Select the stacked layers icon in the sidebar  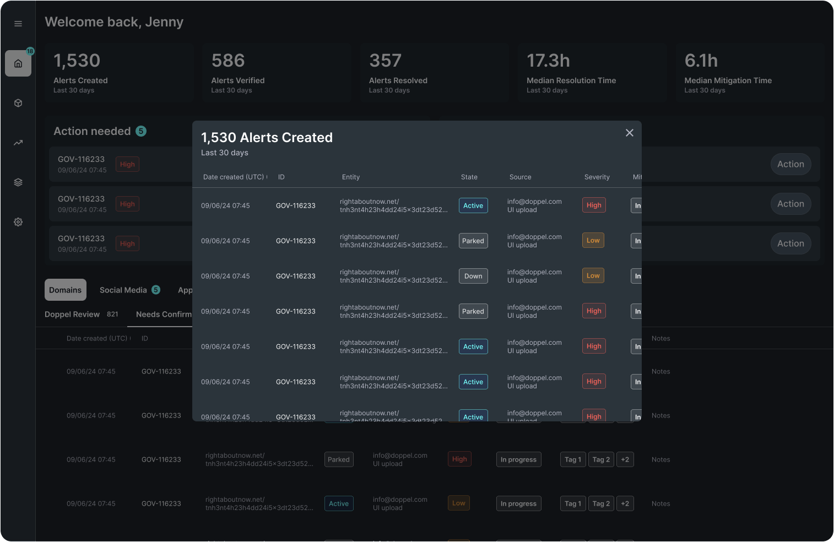pyautogui.click(x=18, y=182)
